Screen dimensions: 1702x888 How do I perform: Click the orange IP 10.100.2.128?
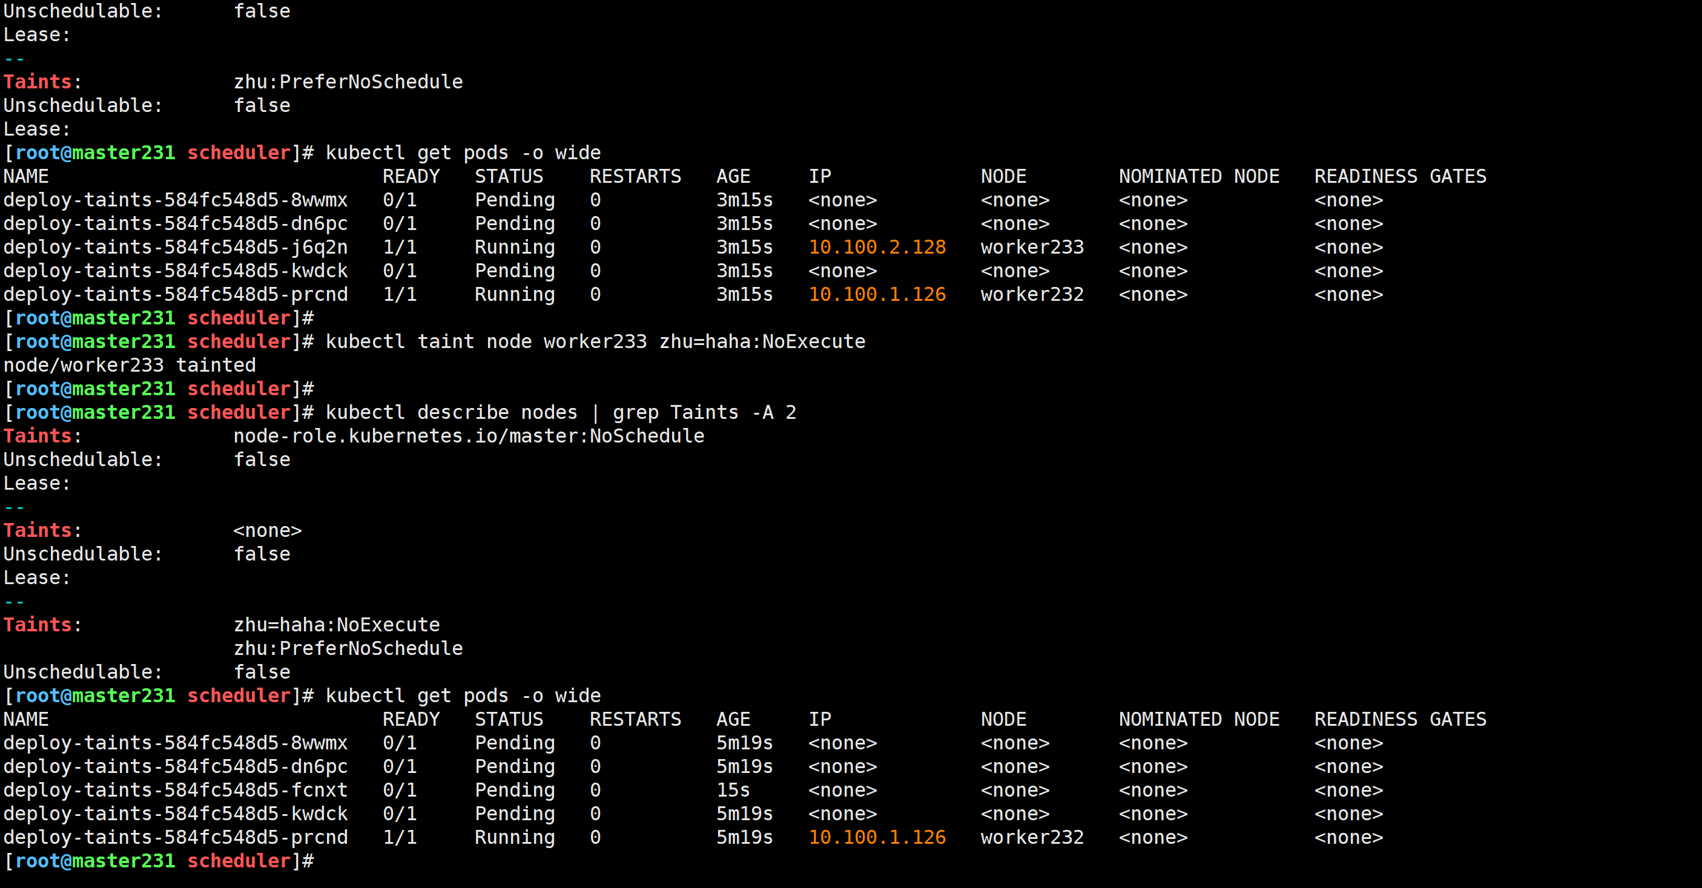[x=877, y=247]
